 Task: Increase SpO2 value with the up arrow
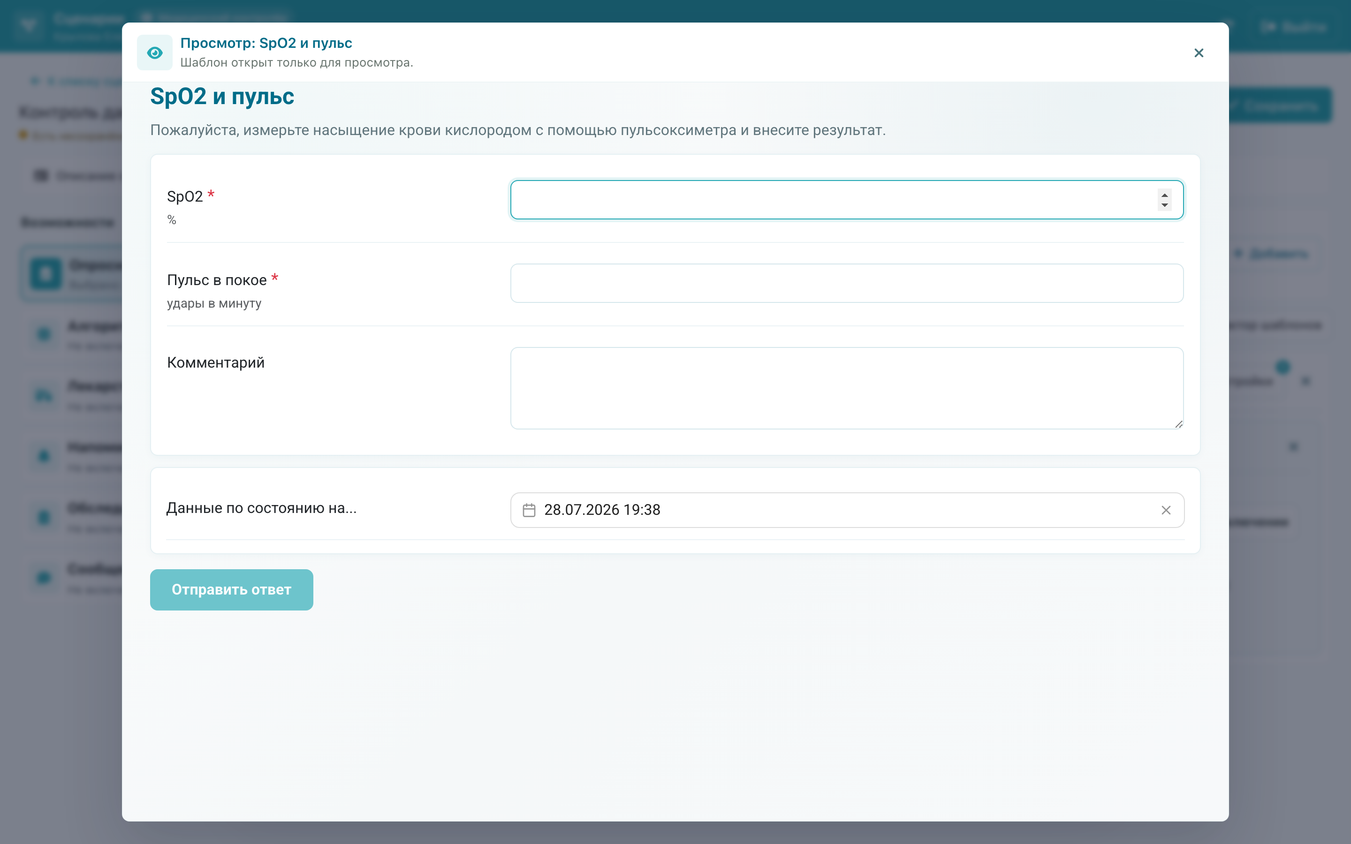(1165, 195)
